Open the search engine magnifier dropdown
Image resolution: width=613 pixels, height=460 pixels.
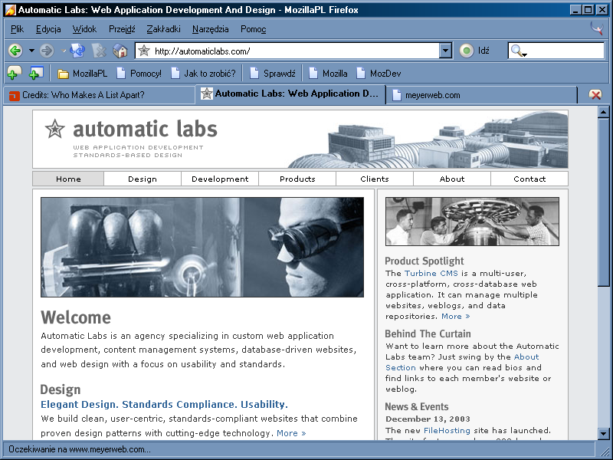pos(519,51)
